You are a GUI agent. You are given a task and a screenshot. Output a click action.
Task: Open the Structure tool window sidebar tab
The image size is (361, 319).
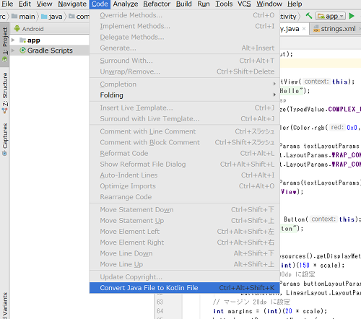click(4, 92)
